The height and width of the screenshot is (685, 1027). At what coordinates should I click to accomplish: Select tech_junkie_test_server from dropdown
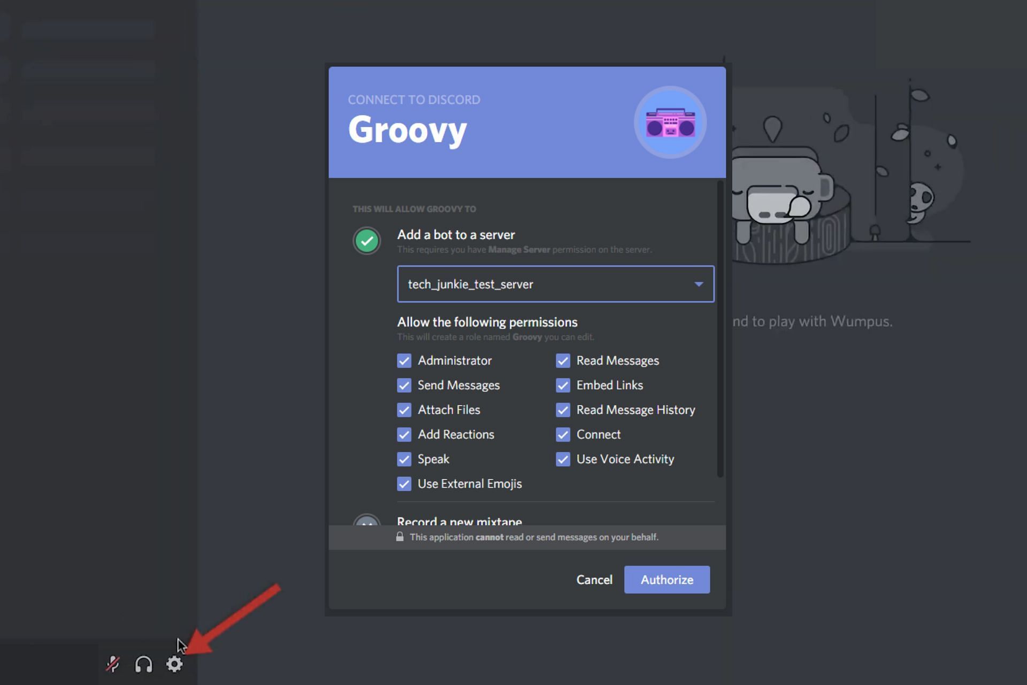556,284
